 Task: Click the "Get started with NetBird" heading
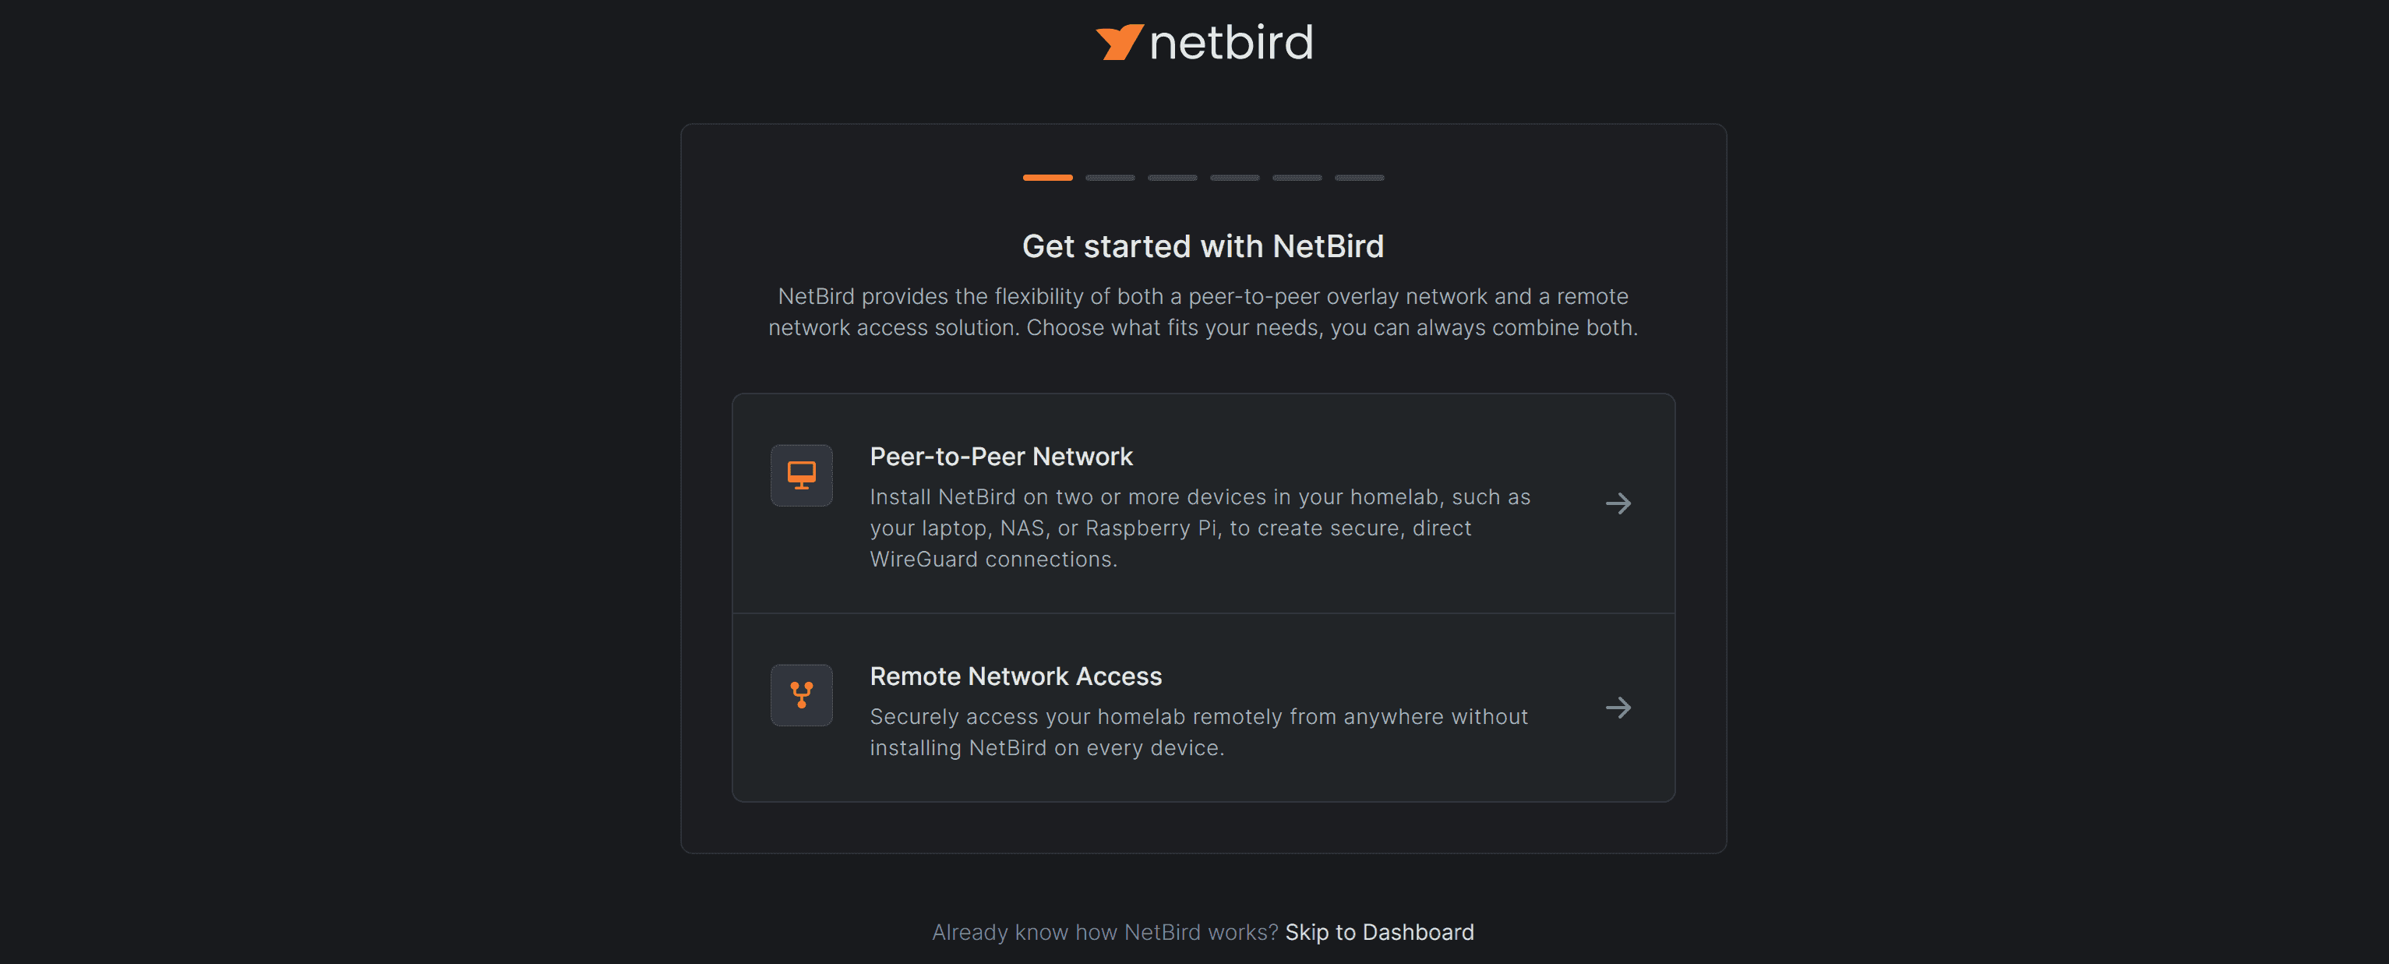point(1203,247)
